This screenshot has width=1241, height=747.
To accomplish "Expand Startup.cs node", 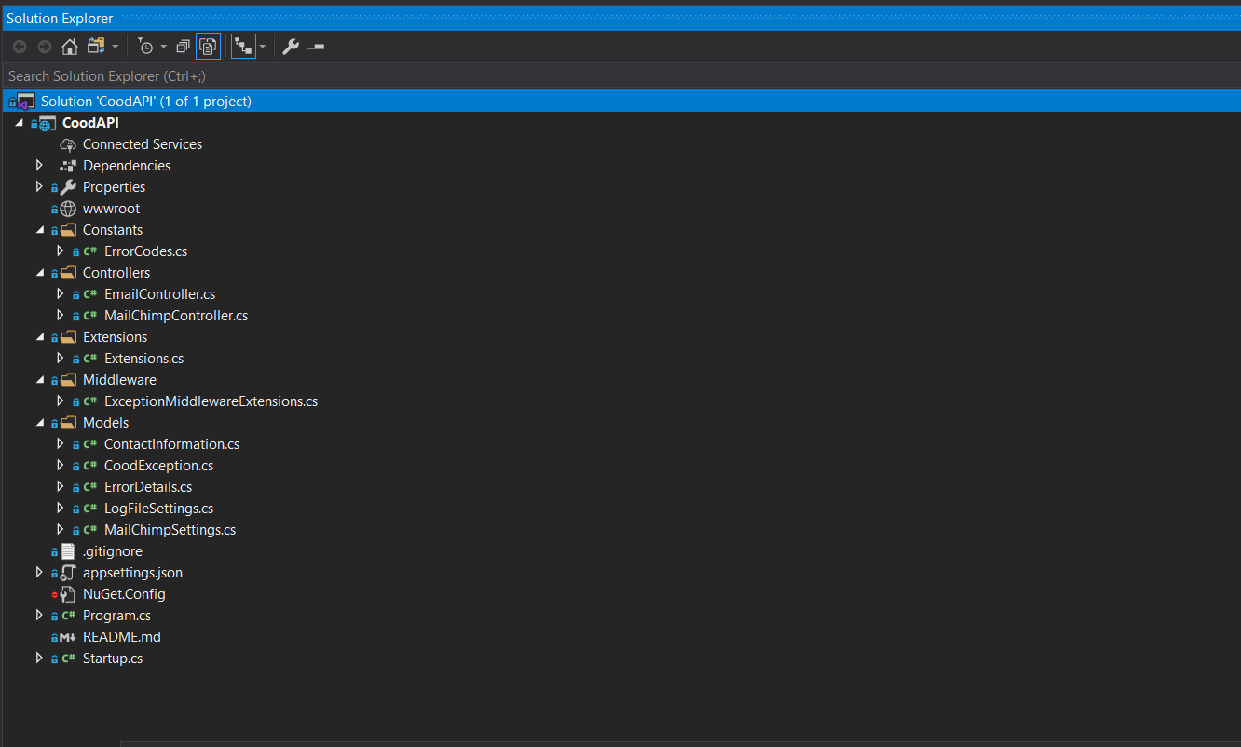I will coord(39,658).
